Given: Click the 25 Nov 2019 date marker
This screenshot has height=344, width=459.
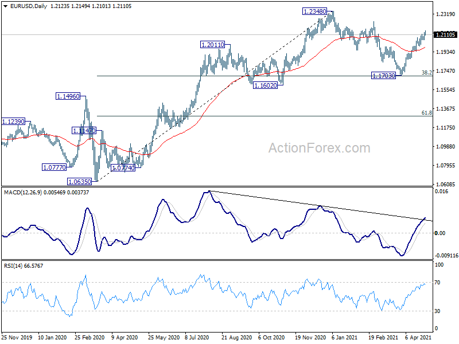Looking at the screenshot, I should pyautogui.click(x=17, y=337).
